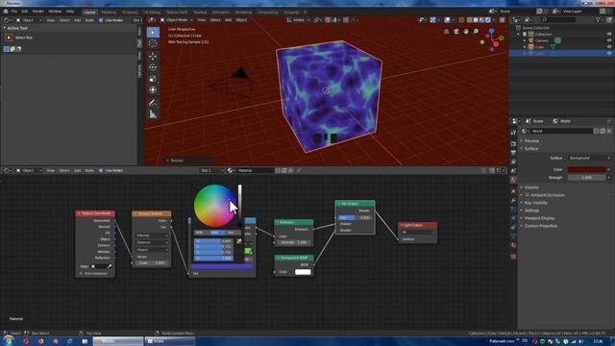Open the Window menu
Viewport: 615px width, 346px height.
[x=55, y=12]
